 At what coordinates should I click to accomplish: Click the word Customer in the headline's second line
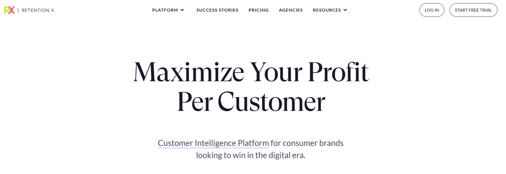[x=271, y=102]
